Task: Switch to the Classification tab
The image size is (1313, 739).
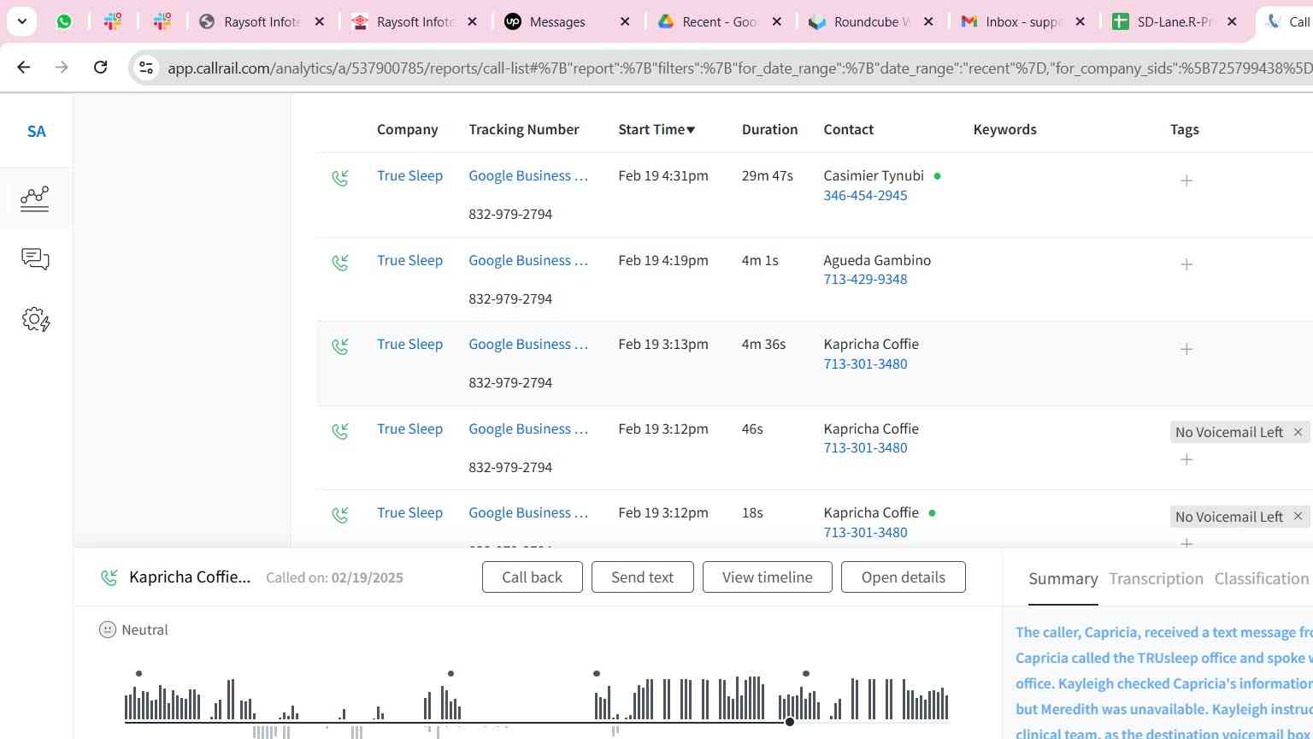Action: coord(1261,579)
